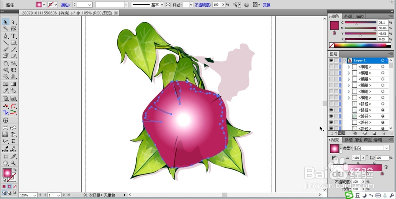Show the first hidden <编组> item

point(331,67)
